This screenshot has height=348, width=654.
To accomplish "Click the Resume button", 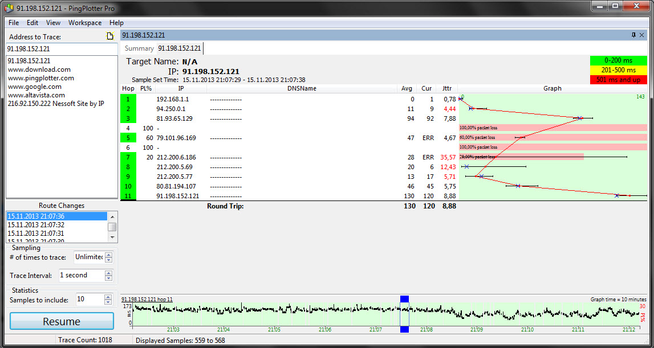I will pos(62,321).
